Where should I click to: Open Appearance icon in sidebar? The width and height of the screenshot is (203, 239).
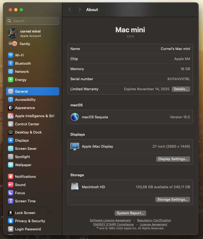11,108
